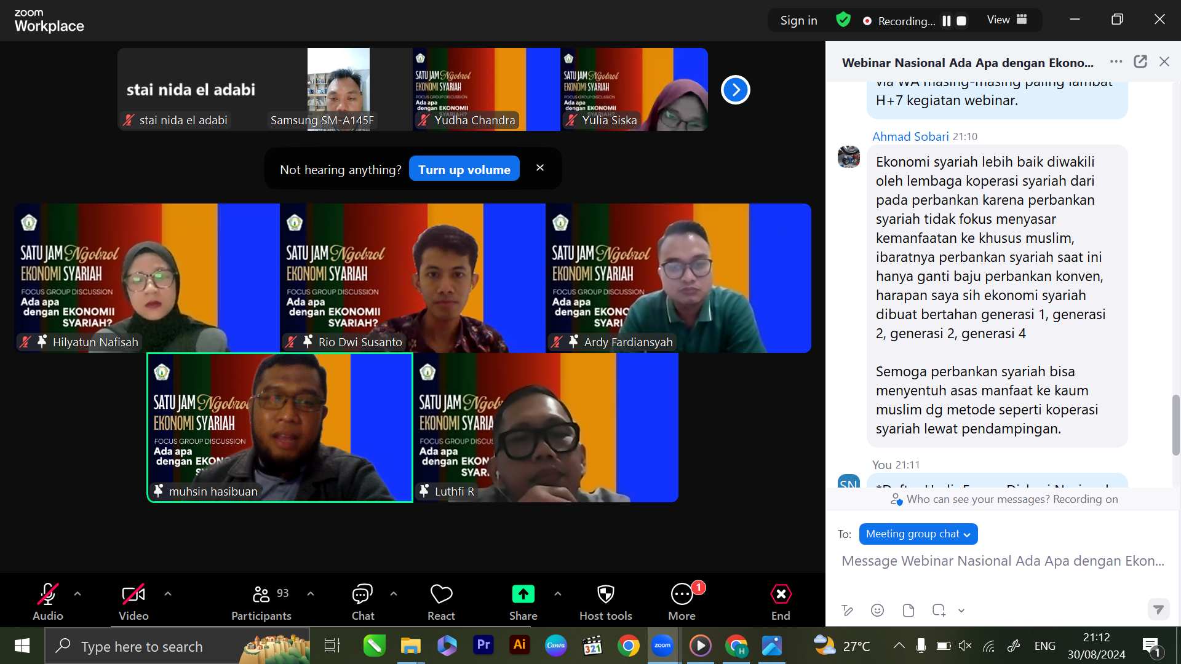The width and height of the screenshot is (1181, 664).
Task: Expand the chevron next to Participants
Action: click(x=311, y=594)
